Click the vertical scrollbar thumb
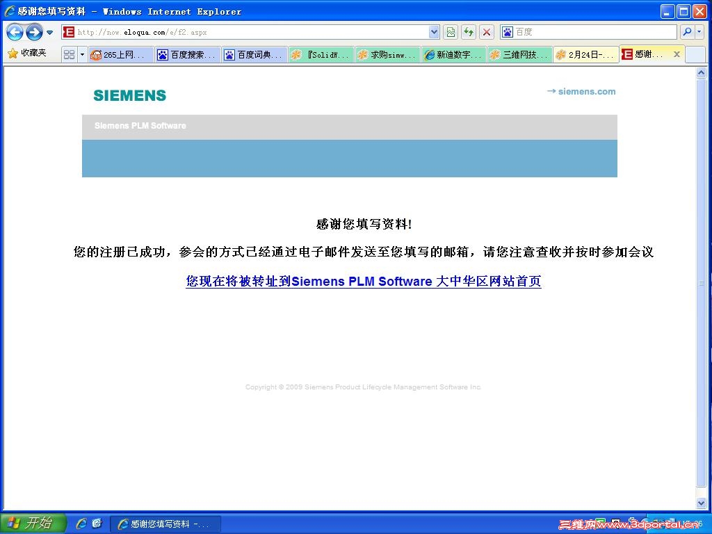The width and height of the screenshot is (712, 534). (701, 282)
